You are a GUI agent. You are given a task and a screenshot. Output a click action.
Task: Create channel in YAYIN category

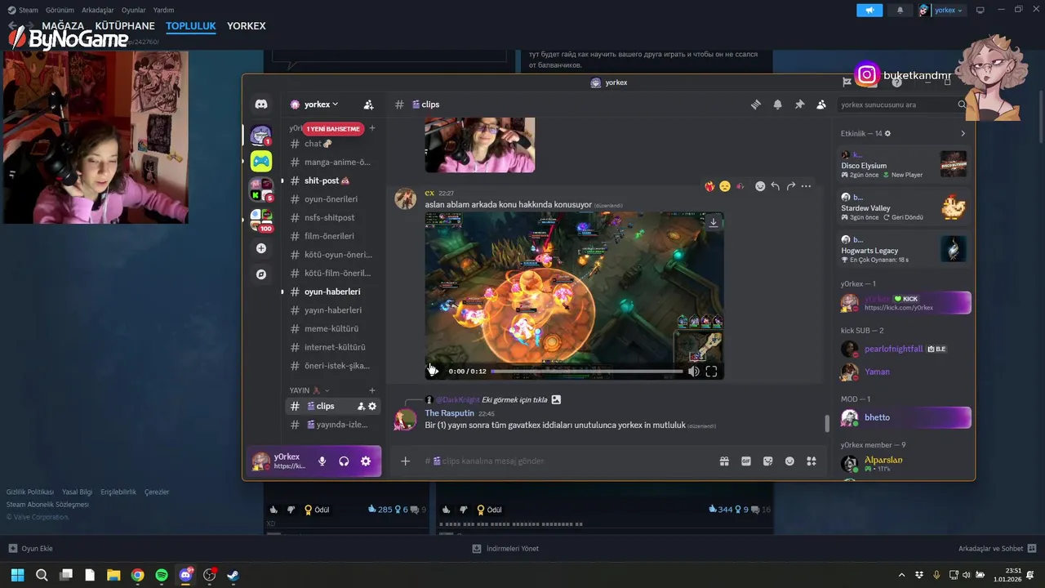372,390
